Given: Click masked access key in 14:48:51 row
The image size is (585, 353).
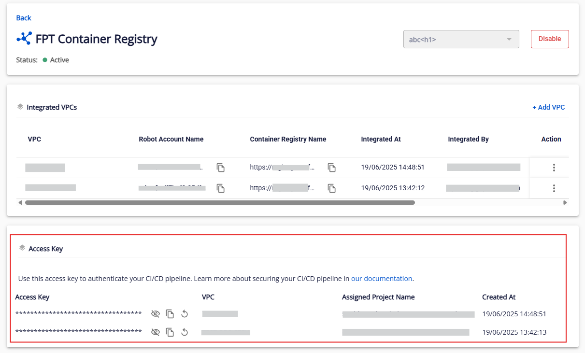Looking at the screenshot, I should point(78,314).
